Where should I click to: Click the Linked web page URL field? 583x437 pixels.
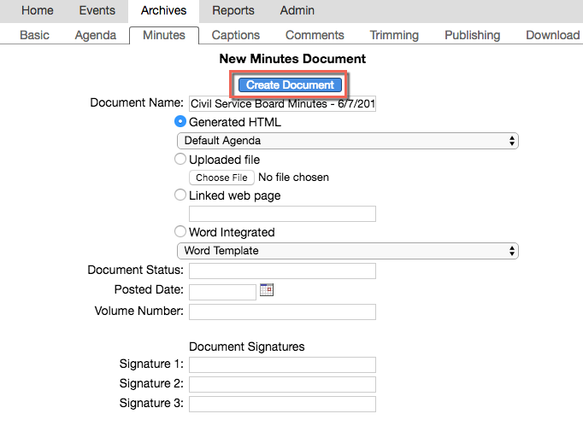pos(282,214)
